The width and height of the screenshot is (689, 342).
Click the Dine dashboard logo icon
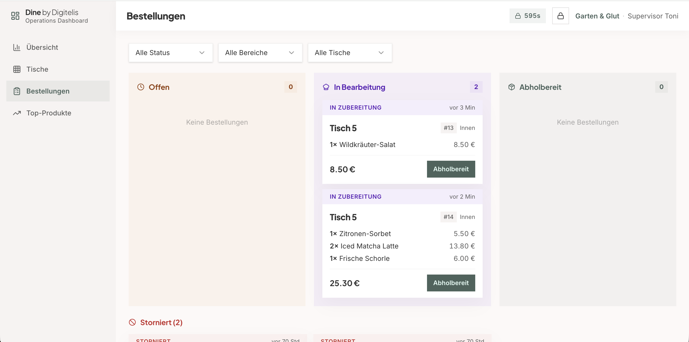coord(15,16)
